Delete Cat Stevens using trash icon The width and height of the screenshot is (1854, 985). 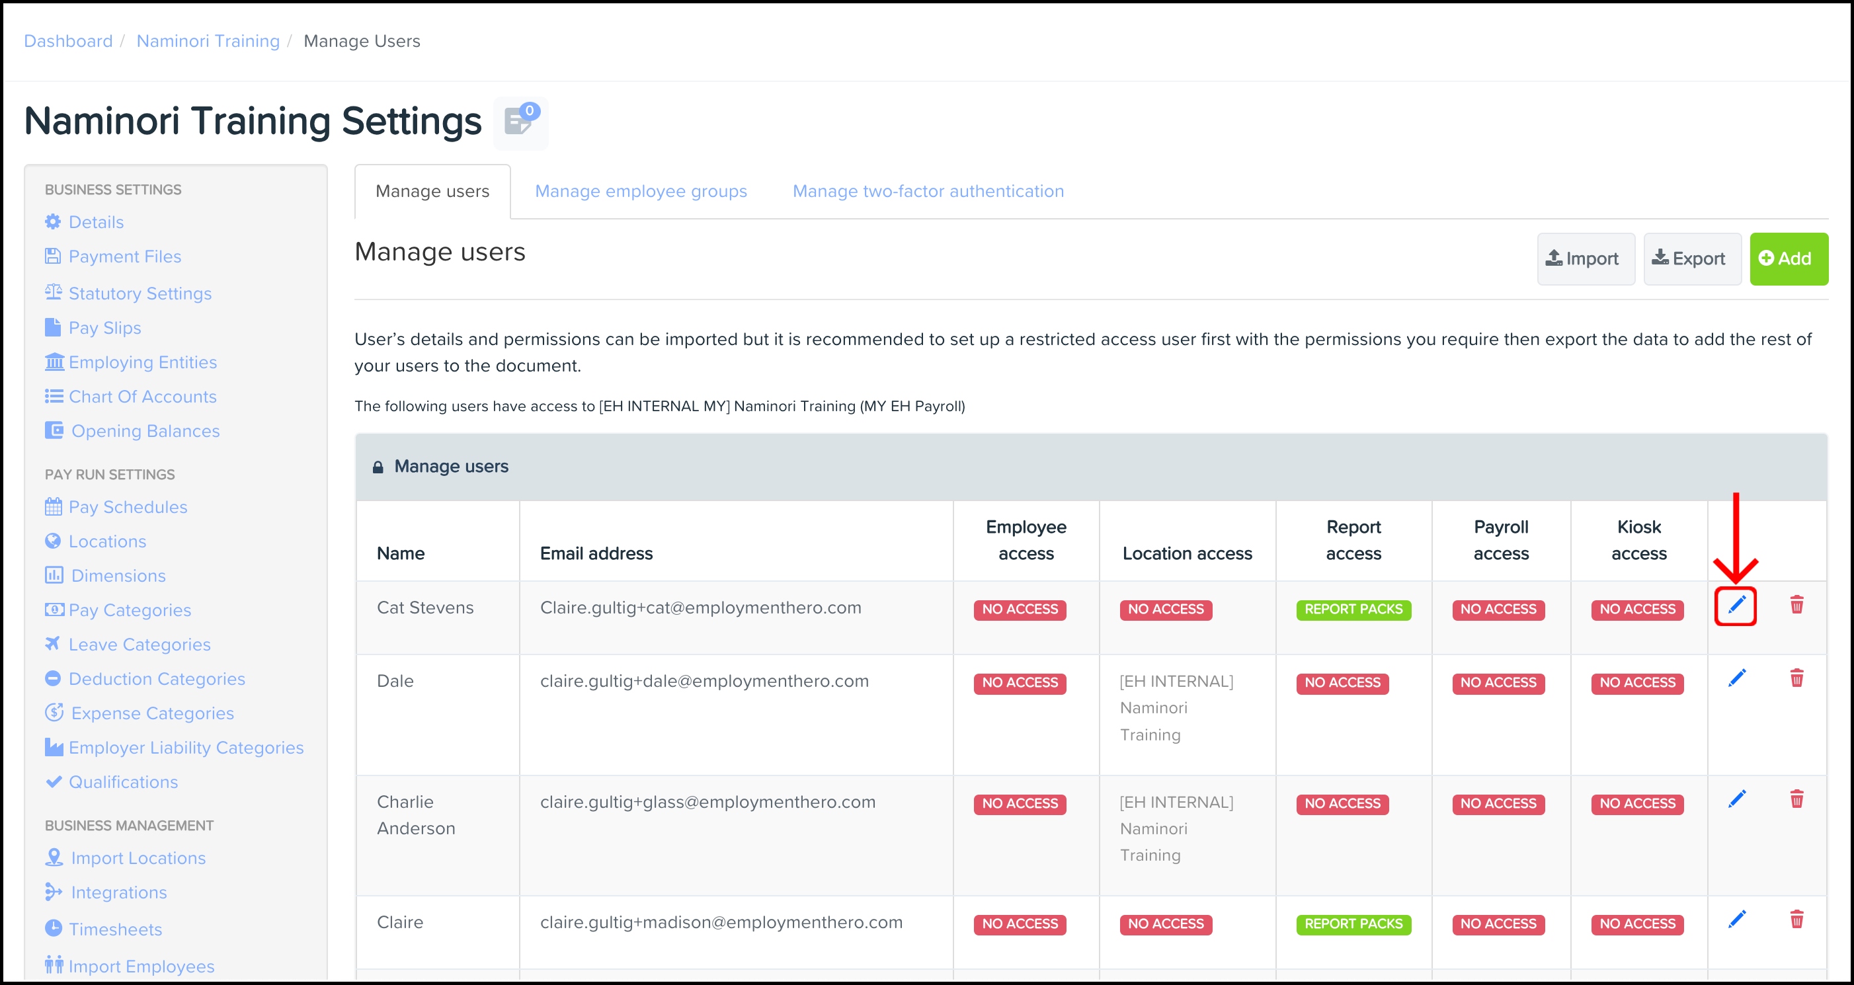point(1796,605)
